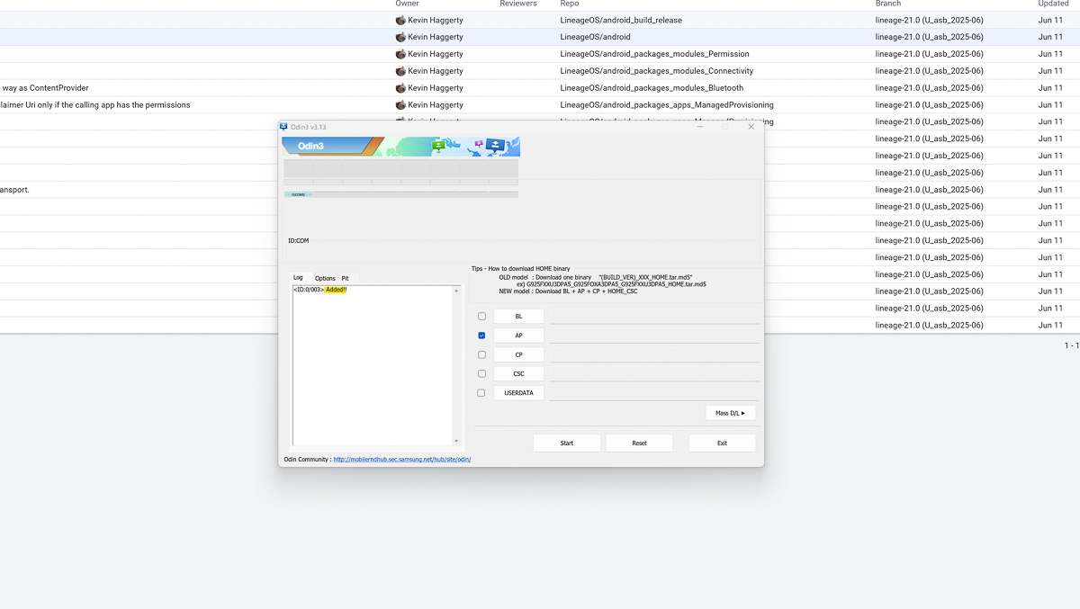This screenshot has height=609, width=1080.
Task: Click the log text area with Added!!
Action: 373,365
